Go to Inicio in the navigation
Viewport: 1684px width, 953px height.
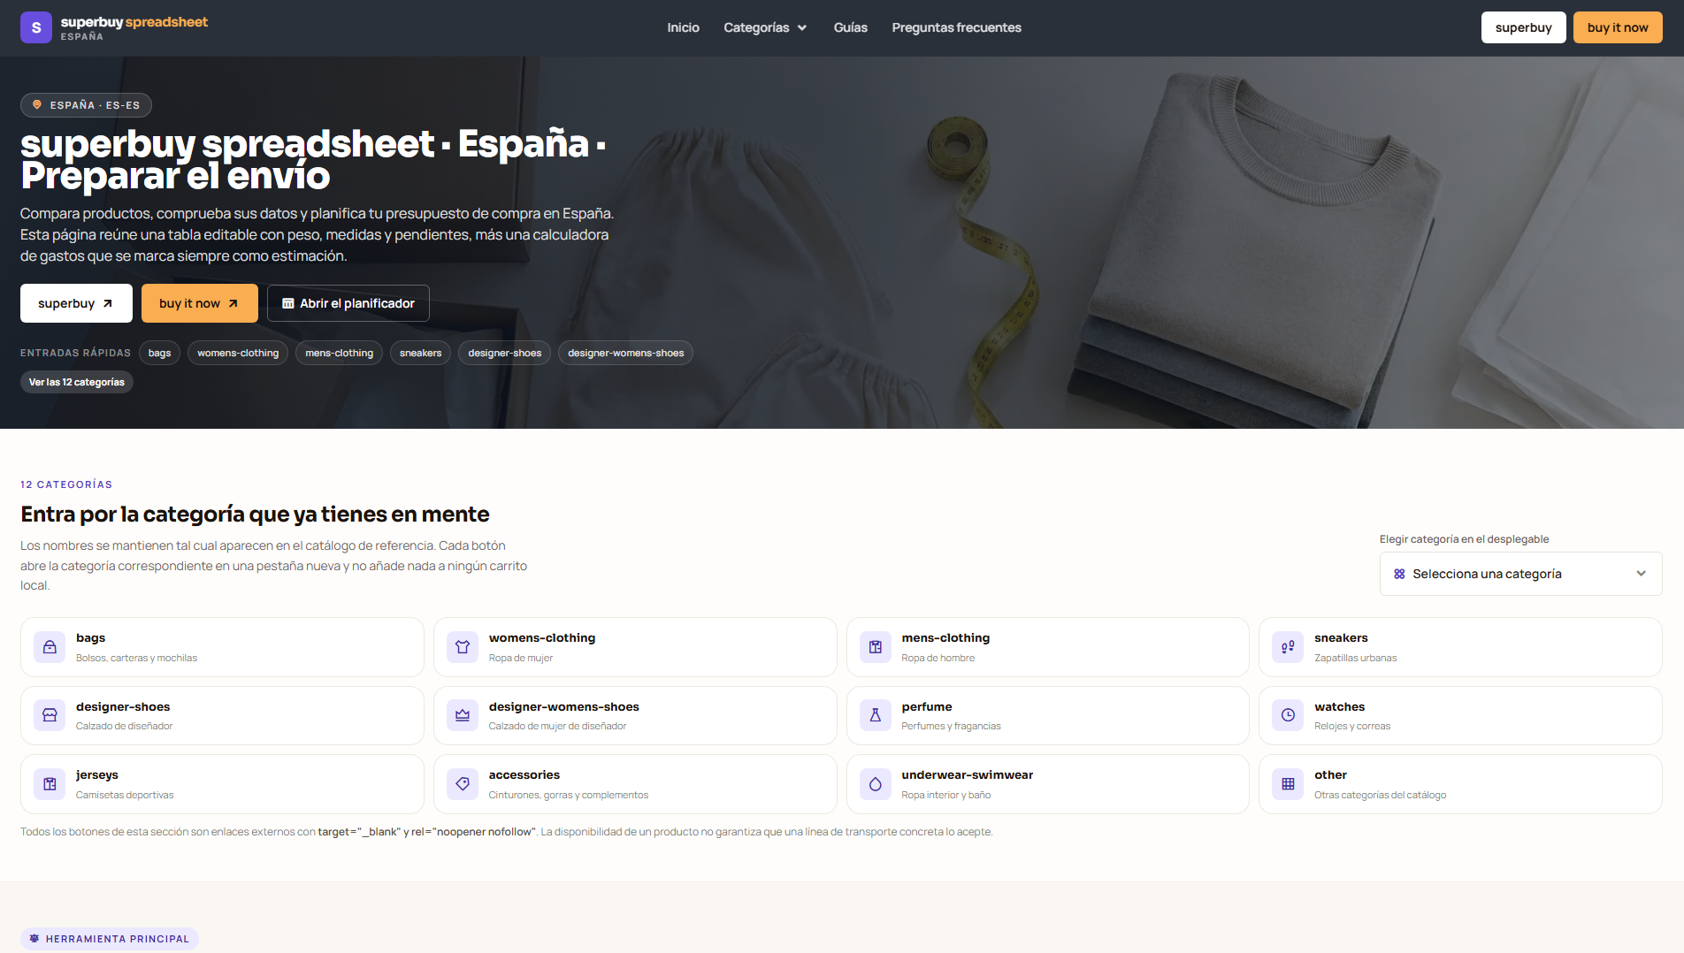tap(683, 27)
